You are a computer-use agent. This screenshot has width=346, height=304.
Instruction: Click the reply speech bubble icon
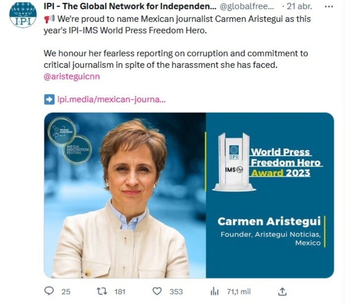(x=49, y=291)
